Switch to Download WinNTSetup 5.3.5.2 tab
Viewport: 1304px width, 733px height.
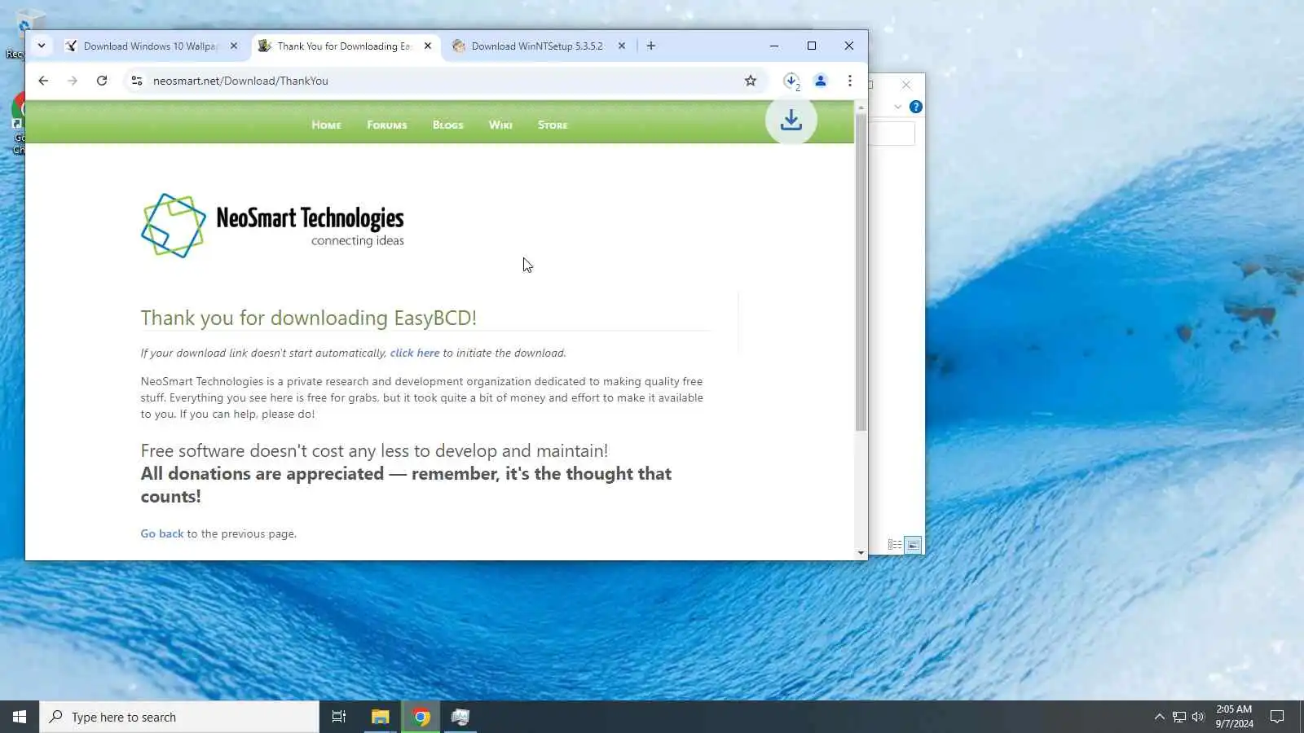pyautogui.click(x=537, y=46)
